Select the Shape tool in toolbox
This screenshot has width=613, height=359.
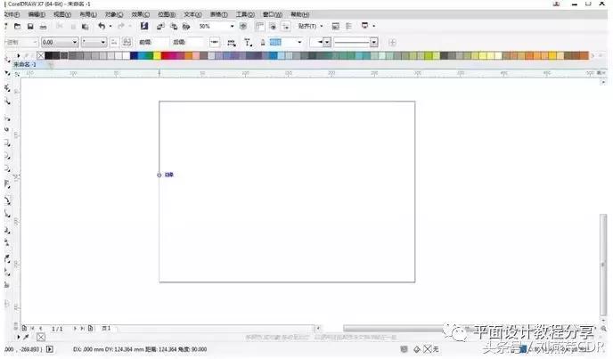click(7, 74)
